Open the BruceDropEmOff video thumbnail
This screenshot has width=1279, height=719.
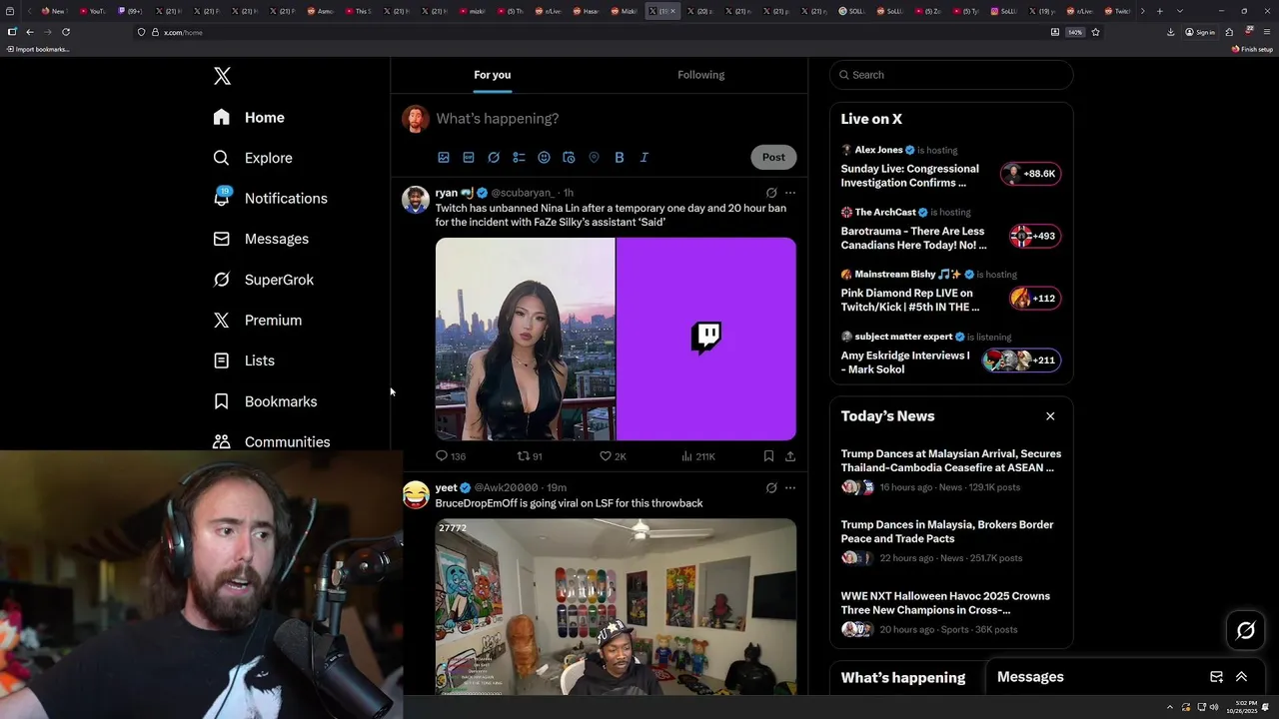tap(616, 606)
